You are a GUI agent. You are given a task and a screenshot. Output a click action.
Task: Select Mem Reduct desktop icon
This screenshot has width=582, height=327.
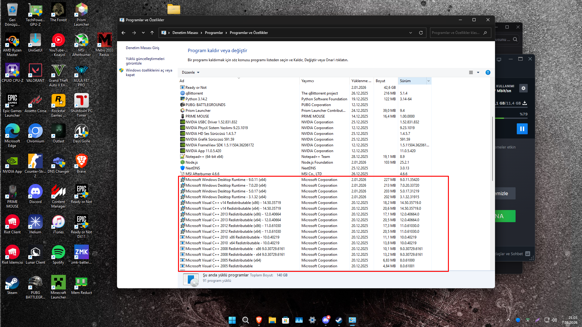point(81,285)
